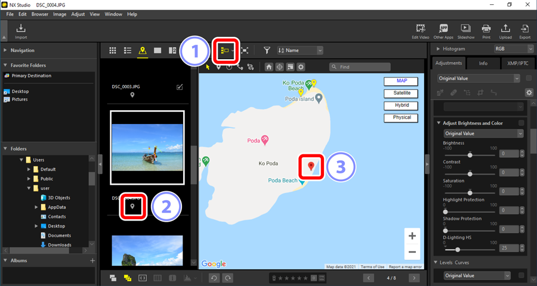
Task: Select the map arrow pointer tool
Action: tap(208, 67)
